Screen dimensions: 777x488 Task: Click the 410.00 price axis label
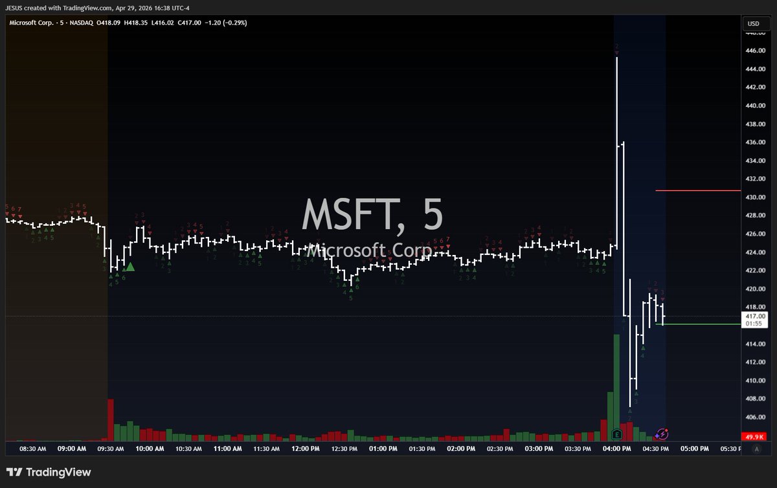point(755,381)
